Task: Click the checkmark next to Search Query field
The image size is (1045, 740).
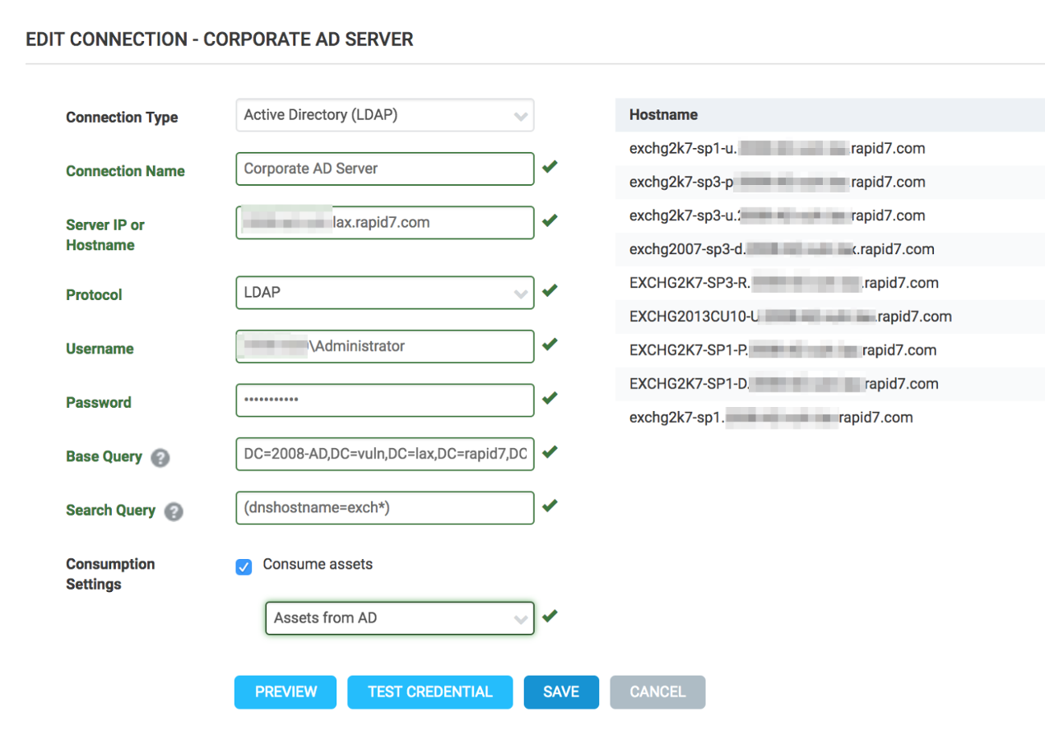Action: pos(550,505)
